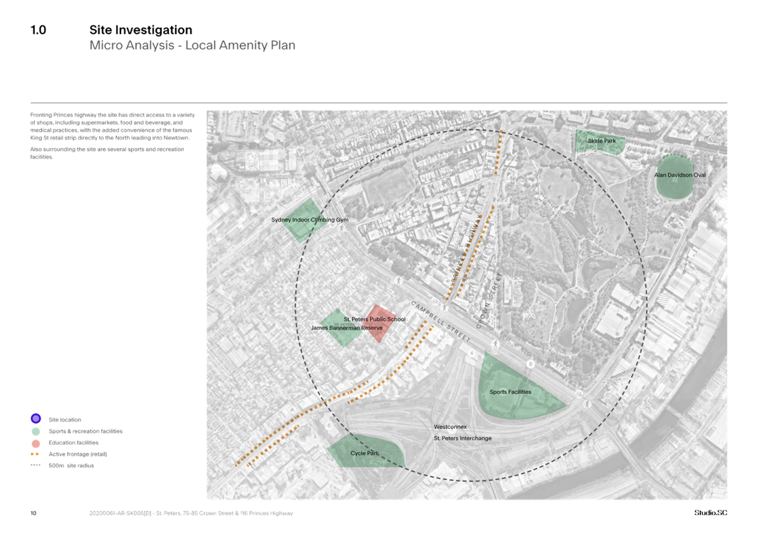Click the purple Site location legend icon

click(36, 419)
